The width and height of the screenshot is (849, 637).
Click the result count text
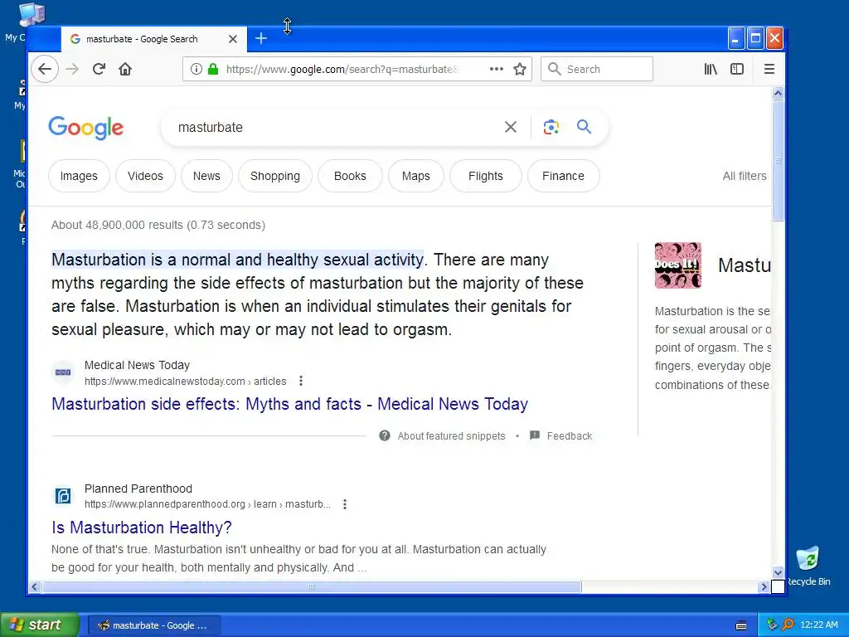(158, 225)
